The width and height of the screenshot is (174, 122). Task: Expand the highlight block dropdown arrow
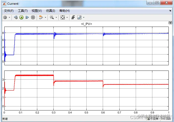click(x=45, y=18)
